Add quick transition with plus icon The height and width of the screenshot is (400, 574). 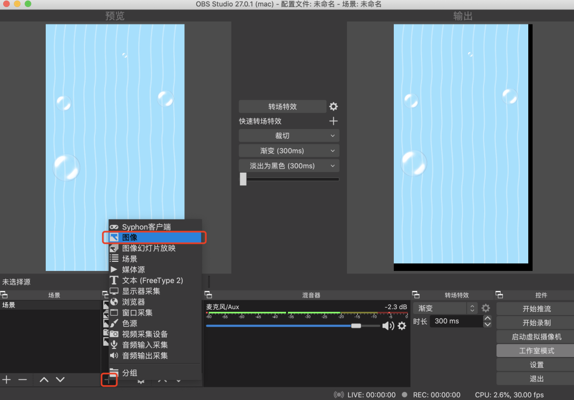[333, 121]
